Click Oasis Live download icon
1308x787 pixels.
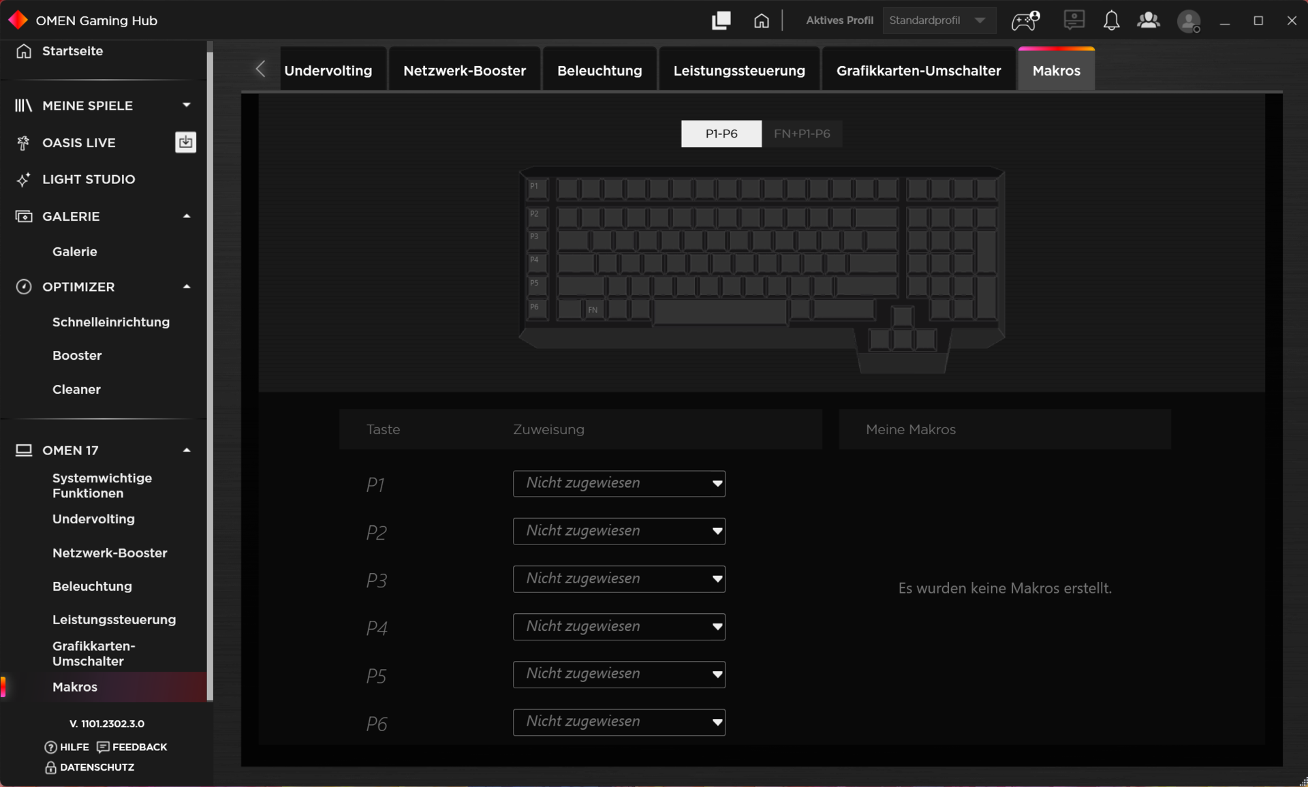185,142
